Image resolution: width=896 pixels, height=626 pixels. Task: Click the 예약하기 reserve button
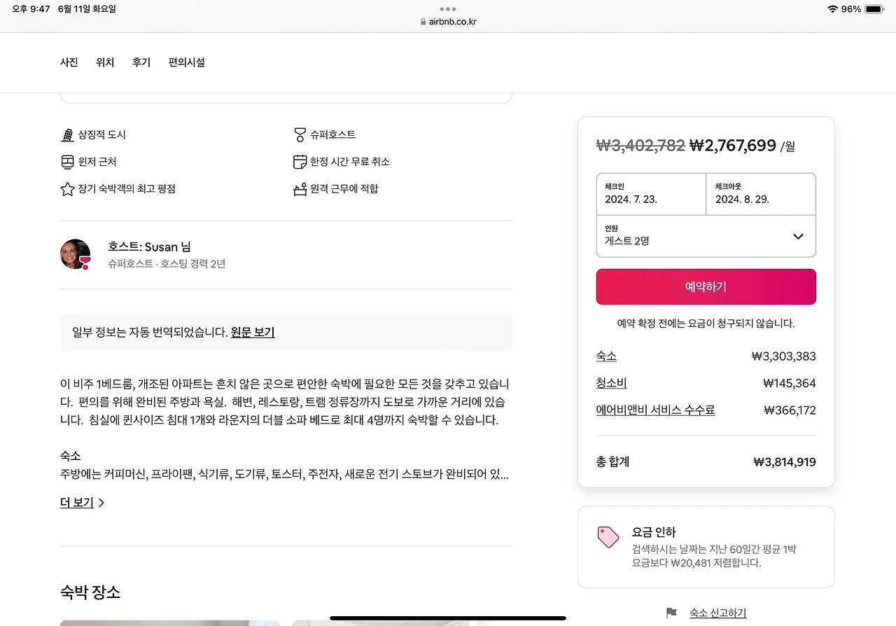(x=706, y=287)
